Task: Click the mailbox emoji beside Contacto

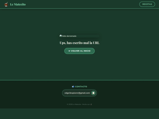Action: 73,86
